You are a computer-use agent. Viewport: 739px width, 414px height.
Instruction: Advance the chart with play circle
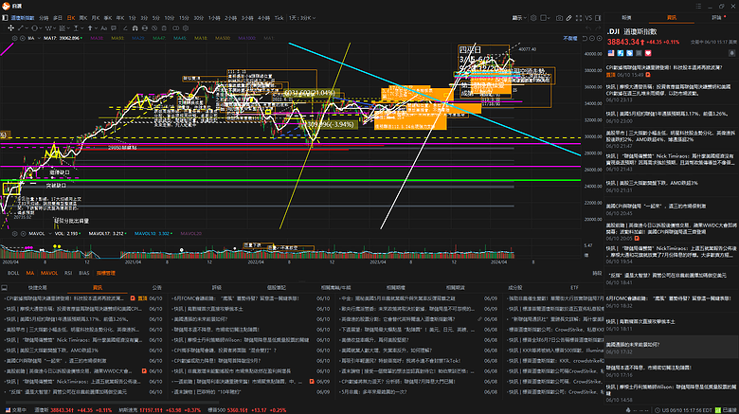coord(600,38)
